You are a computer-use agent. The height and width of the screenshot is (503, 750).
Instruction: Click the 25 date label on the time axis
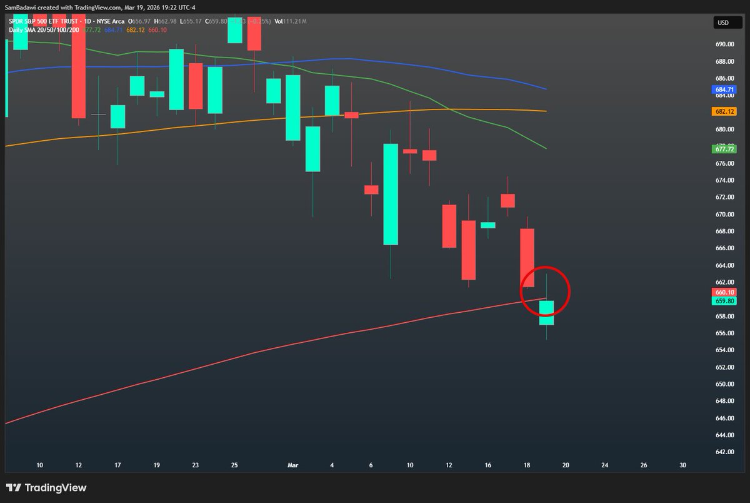[234, 465]
